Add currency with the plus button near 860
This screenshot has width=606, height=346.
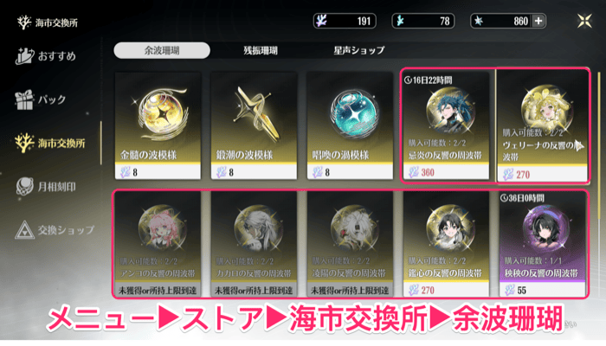point(538,21)
